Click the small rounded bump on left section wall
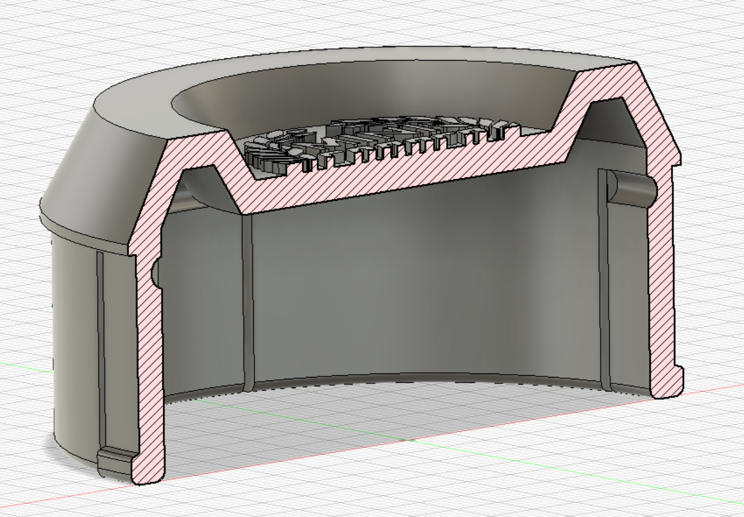This screenshot has height=517, width=744. [156, 272]
